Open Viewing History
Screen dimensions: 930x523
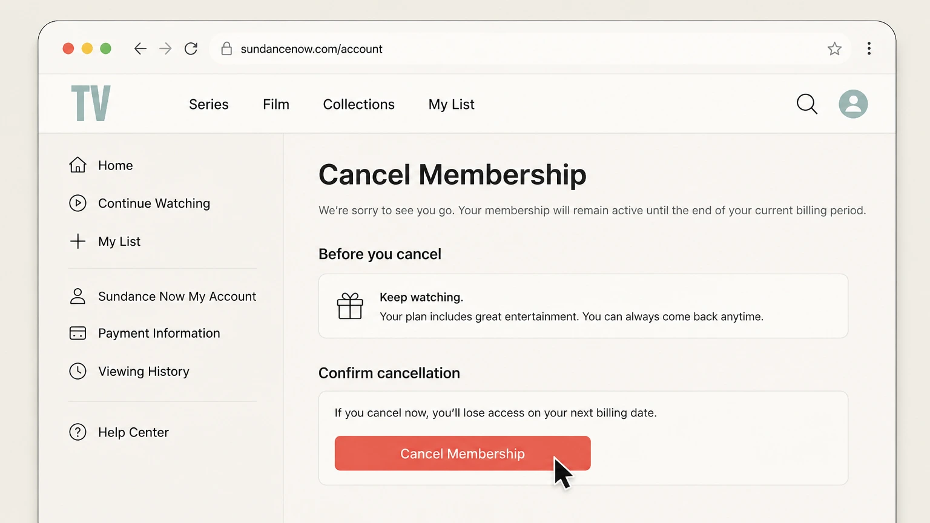click(143, 371)
